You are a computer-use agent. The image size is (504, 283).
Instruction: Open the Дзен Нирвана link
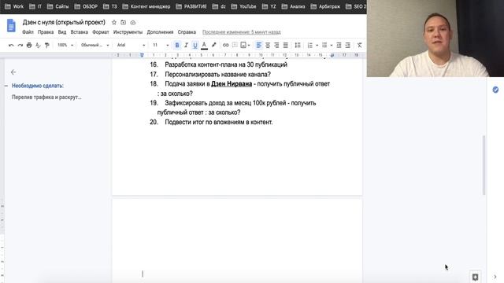tap(232, 84)
